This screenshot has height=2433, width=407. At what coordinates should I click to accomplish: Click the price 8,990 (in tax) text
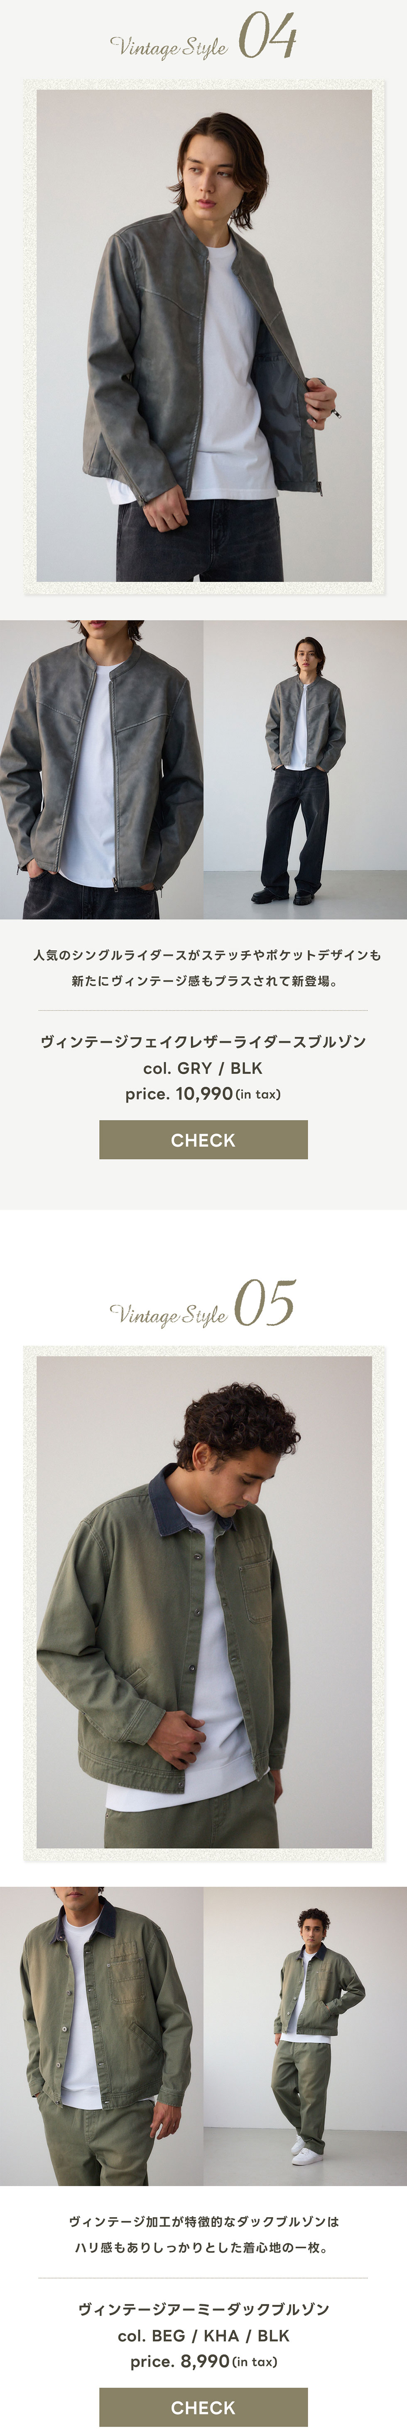tap(203, 2361)
